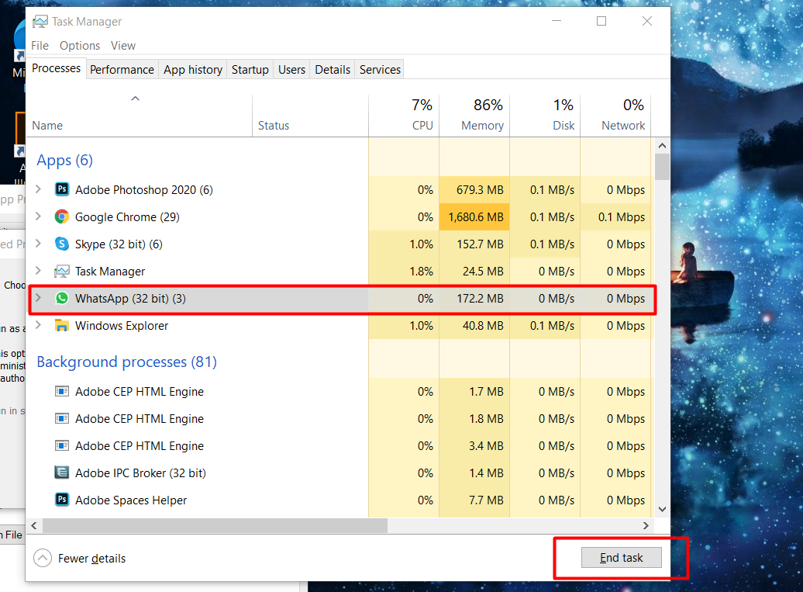Switch to the App history tab

coord(193,70)
